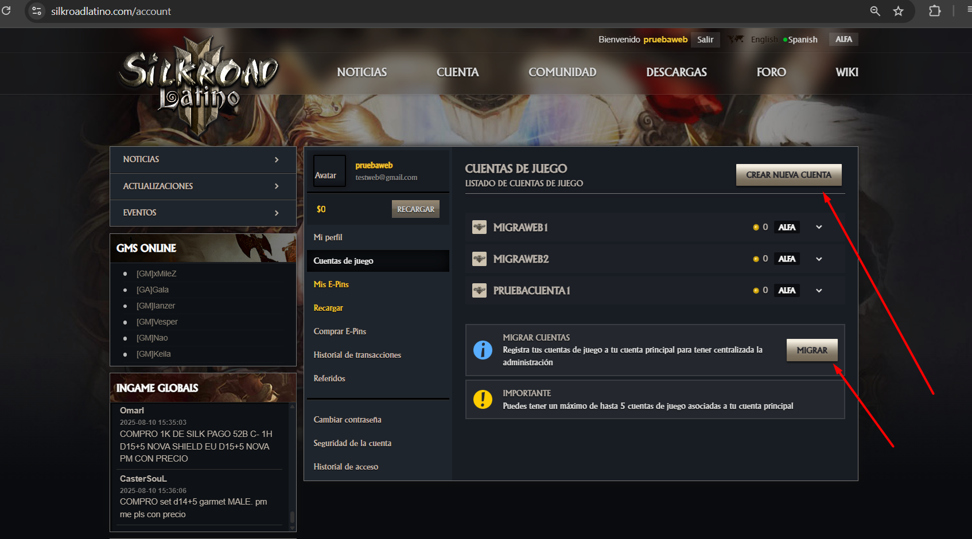Open Historial de transacciones
This screenshot has height=539, width=972.
tap(357, 355)
